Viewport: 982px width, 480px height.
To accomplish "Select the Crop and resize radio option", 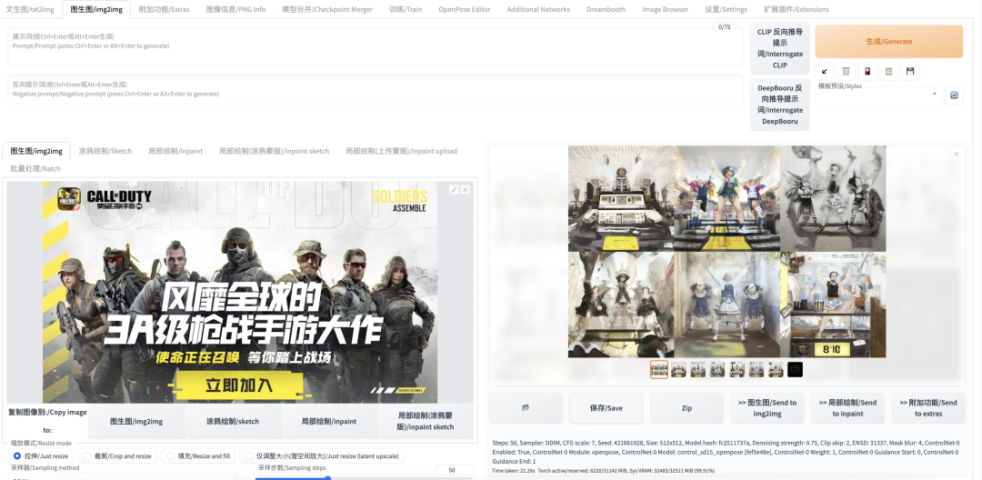I will click(x=118, y=456).
